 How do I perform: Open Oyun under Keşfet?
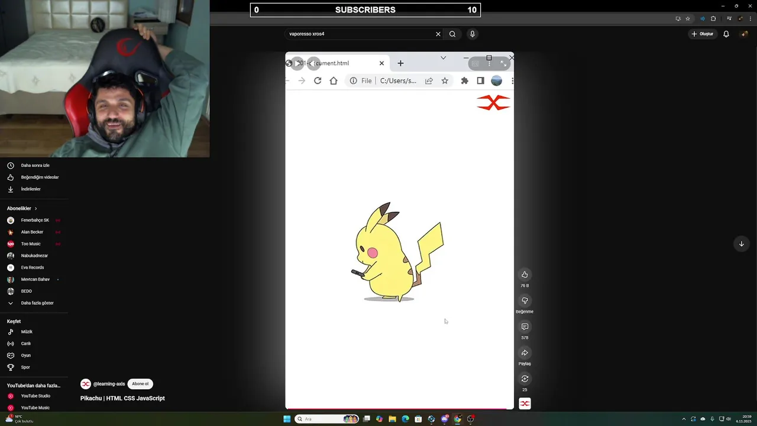34,356
